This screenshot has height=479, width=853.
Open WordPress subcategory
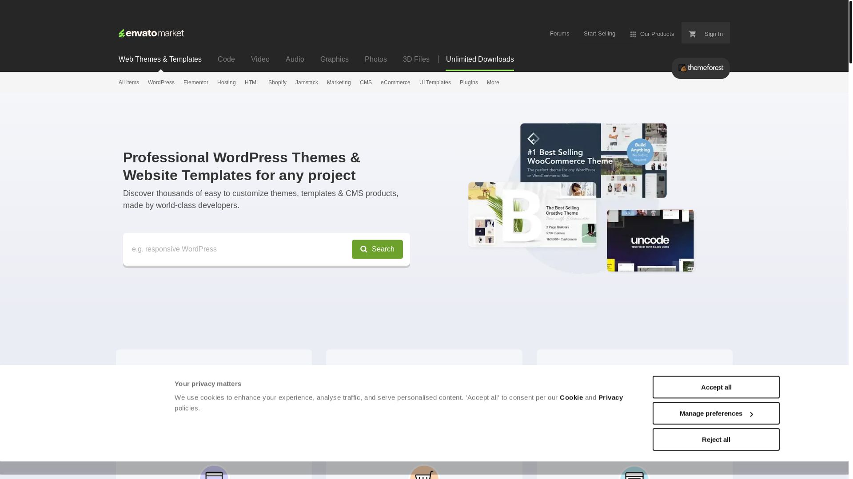click(x=161, y=82)
